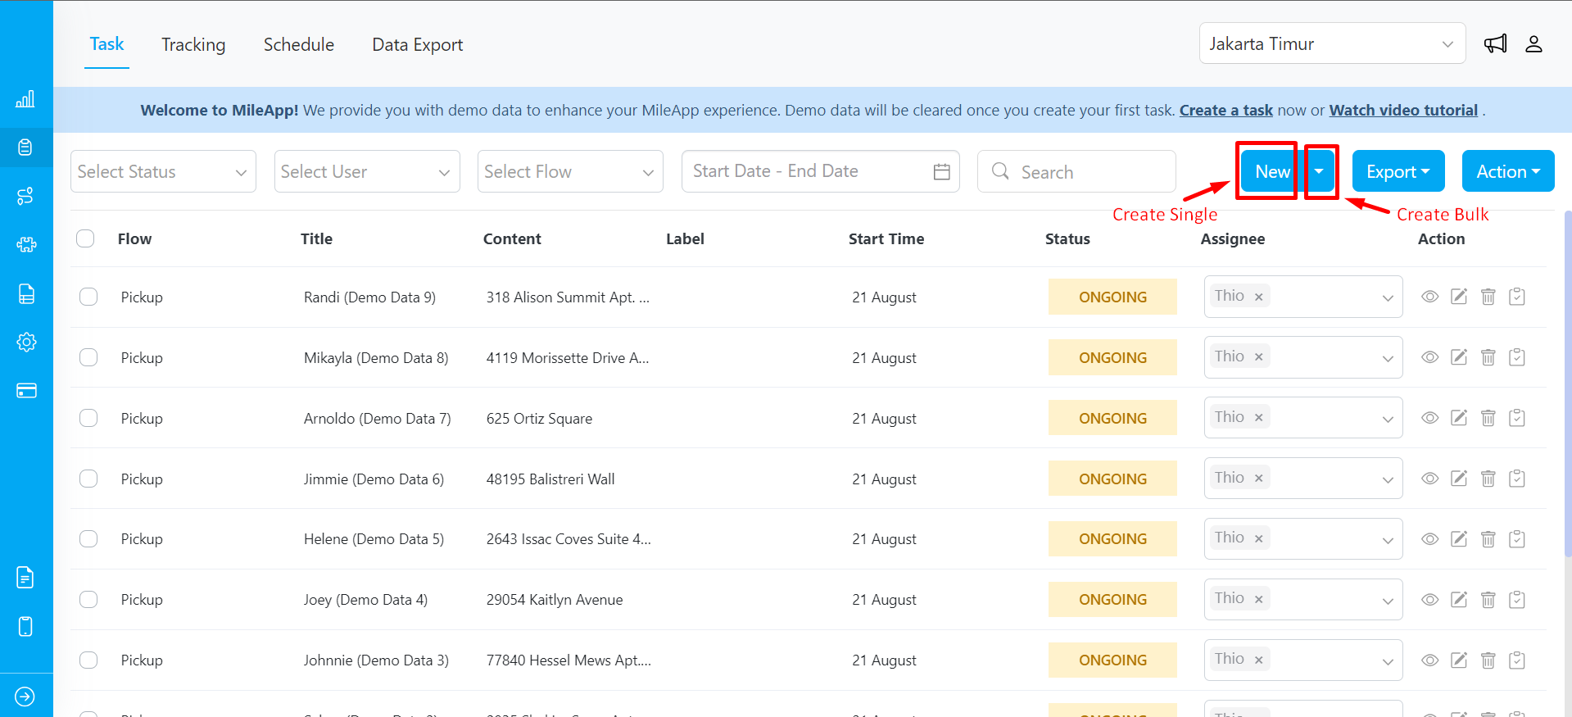
Task: Open the Select Status dropdown
Action: tap(163, 171)
